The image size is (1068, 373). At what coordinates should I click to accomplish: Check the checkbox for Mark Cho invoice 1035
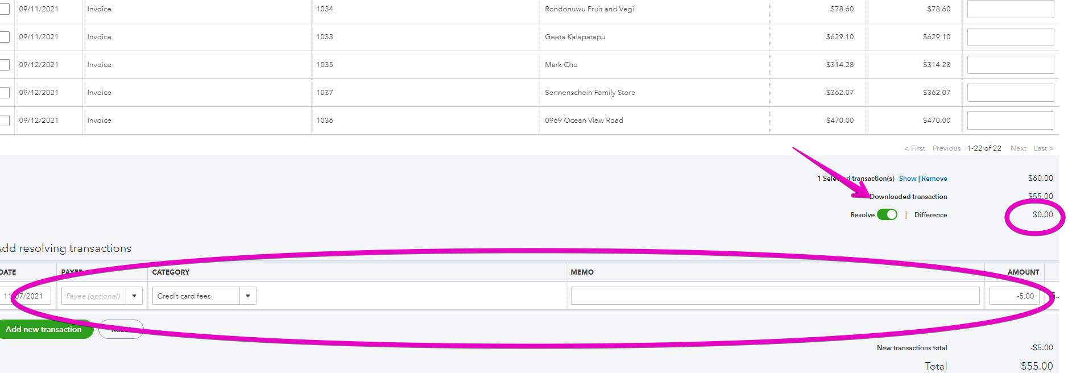tap(5, 64)
